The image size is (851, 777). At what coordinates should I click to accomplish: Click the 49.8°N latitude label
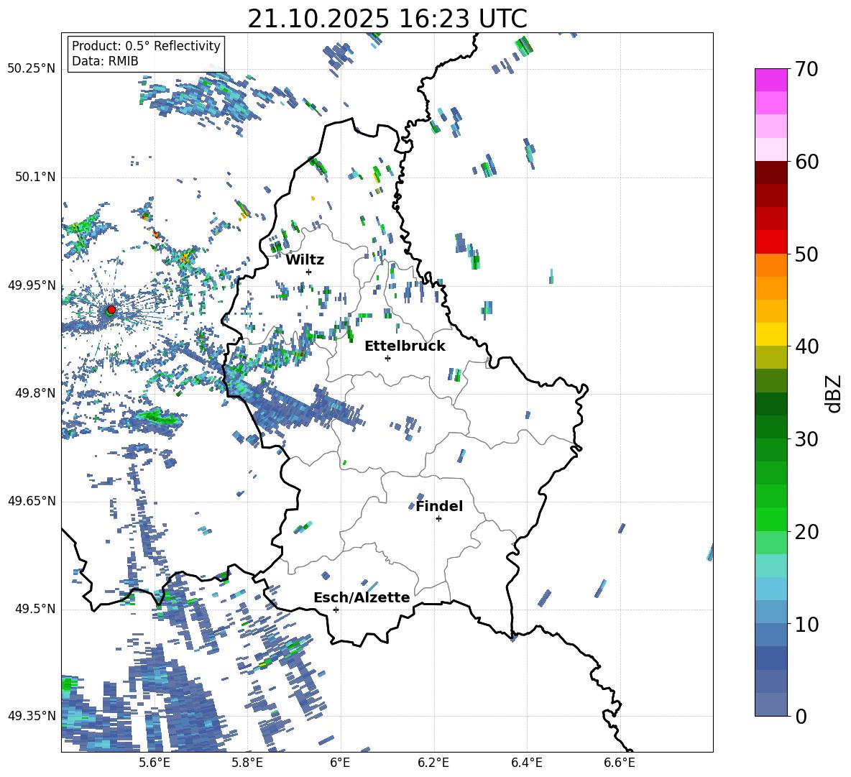(x=35, y=393)
